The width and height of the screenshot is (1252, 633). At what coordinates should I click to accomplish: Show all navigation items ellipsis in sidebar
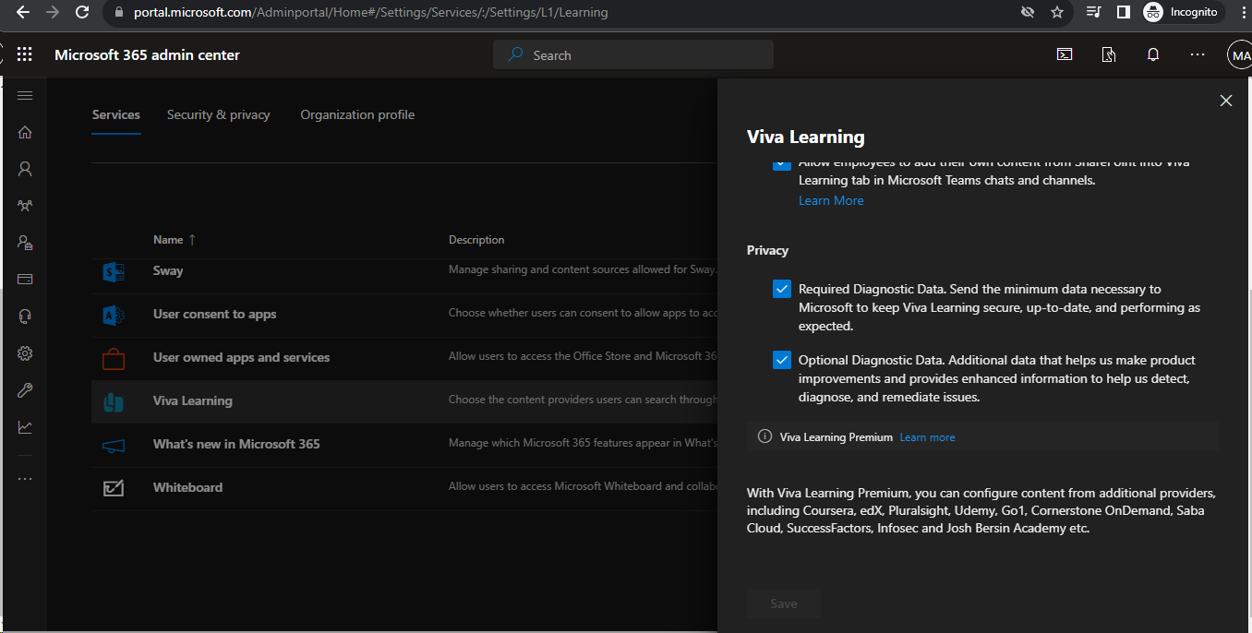[25, 479]
